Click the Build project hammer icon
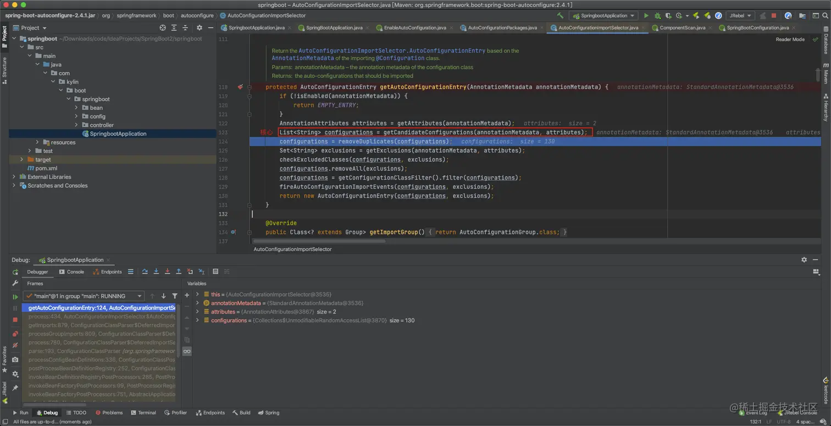This screenshot has height=426, width=831. (x=560, y=16)
